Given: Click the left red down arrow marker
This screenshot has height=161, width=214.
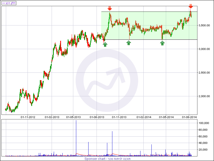Looking at the screenshot, I should pos(110,8).
